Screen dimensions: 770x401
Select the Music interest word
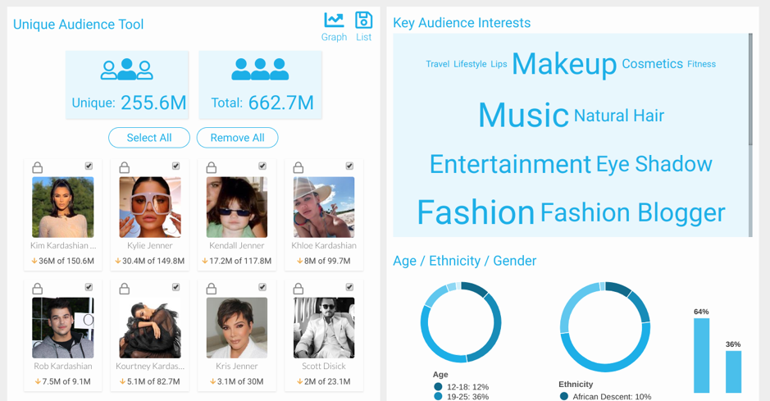(x=523, y=116)
